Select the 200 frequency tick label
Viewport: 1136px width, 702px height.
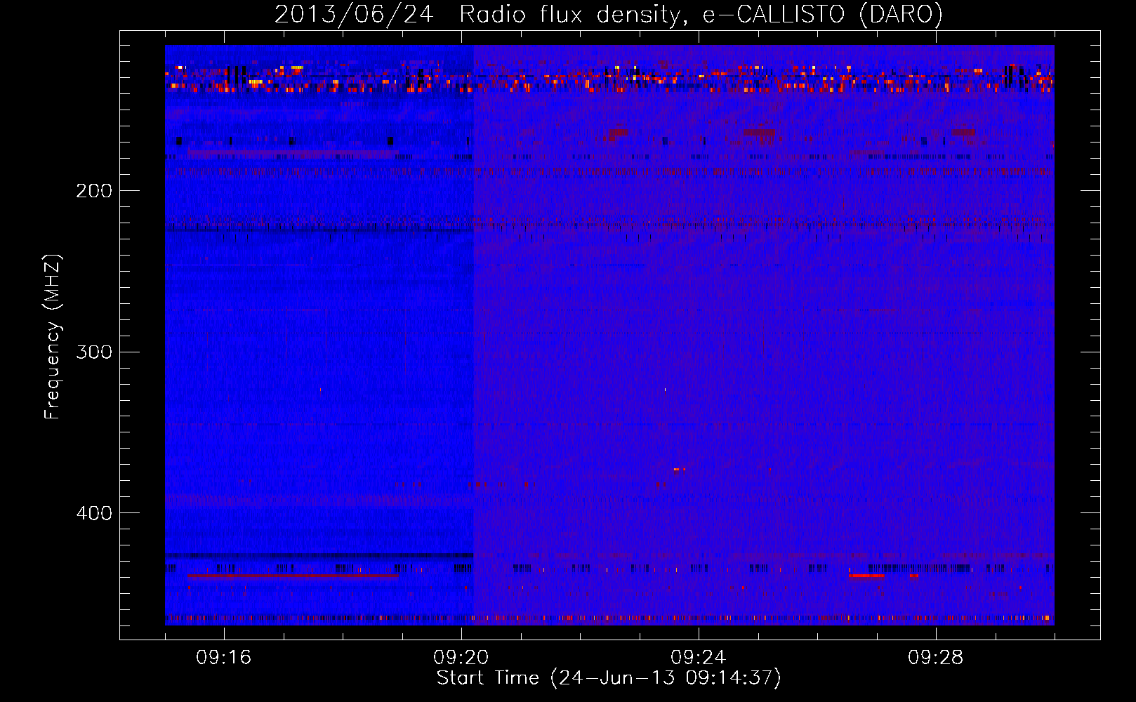coord(94,191)
